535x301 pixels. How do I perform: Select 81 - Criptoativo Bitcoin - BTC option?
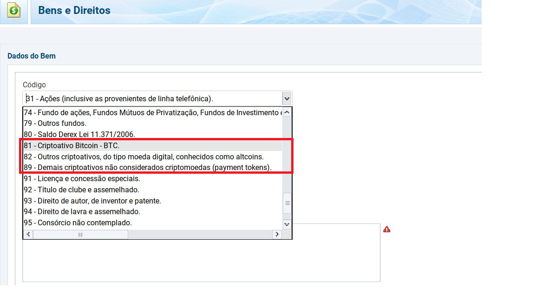click(72, 145)
